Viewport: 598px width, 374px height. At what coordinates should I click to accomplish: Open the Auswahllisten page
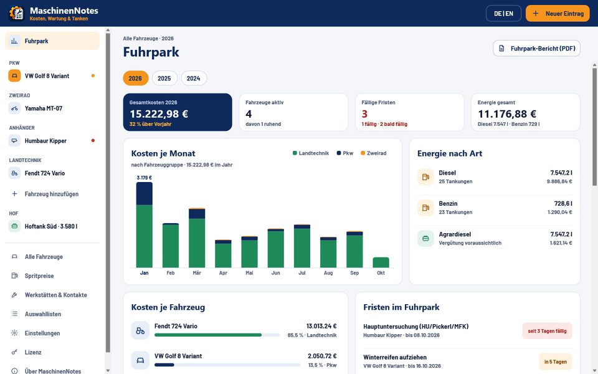[x=52, y=314]
